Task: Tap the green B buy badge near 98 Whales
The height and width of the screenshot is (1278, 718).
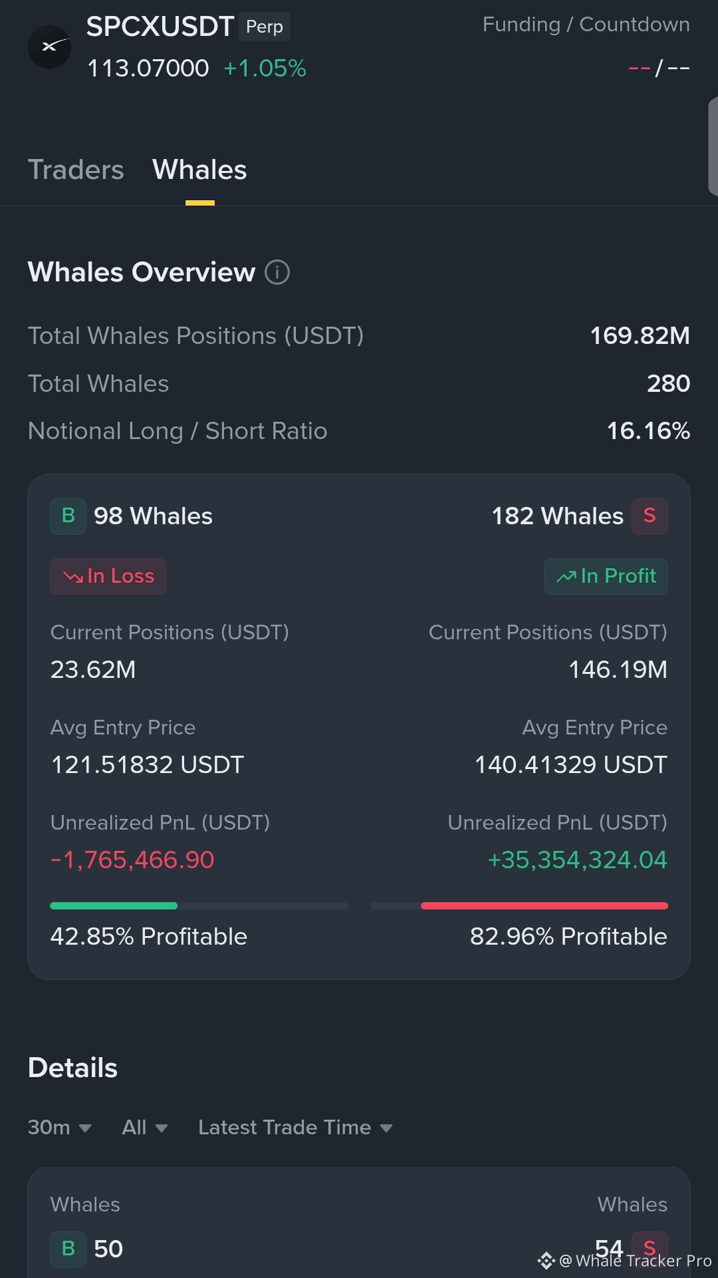Action: tap(68, 516)
